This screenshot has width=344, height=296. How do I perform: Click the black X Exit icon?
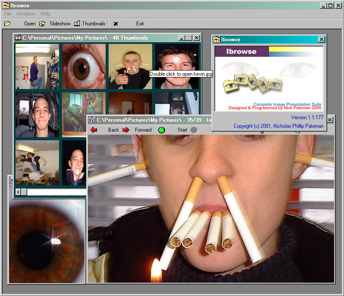[x=116, y=24]
